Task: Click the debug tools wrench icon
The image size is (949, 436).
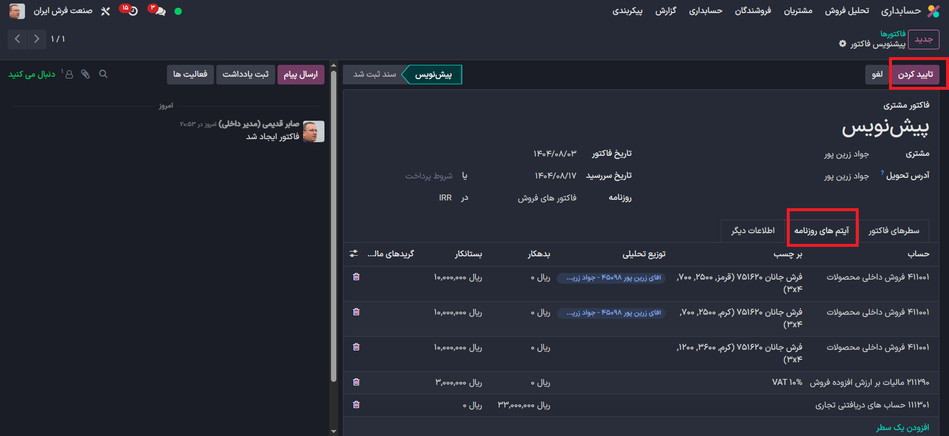Action: tap(106, 11)
